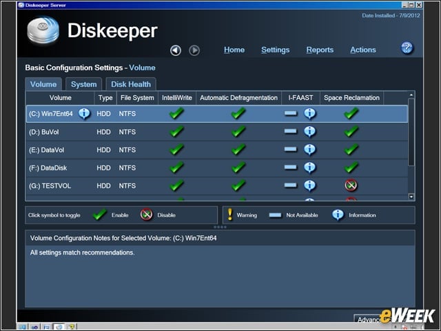Click the I-FAAST column header
This screenshot has height=331, width=441.
pyautogui.click(x=300, y=98)
